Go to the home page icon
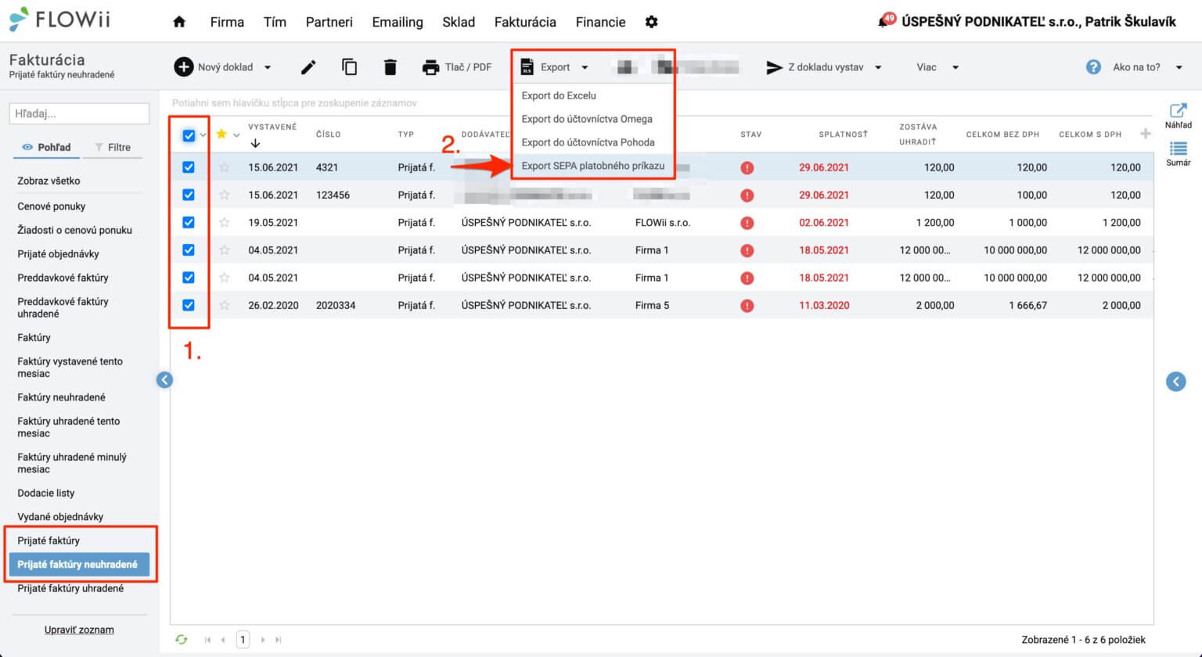1202x657 pixels. 179,22
